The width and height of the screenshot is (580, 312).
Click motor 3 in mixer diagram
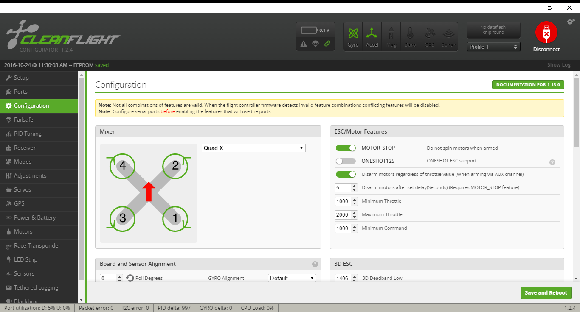(123, 218)
